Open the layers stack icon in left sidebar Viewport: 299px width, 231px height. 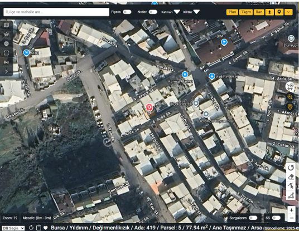[x=6, y=35]
